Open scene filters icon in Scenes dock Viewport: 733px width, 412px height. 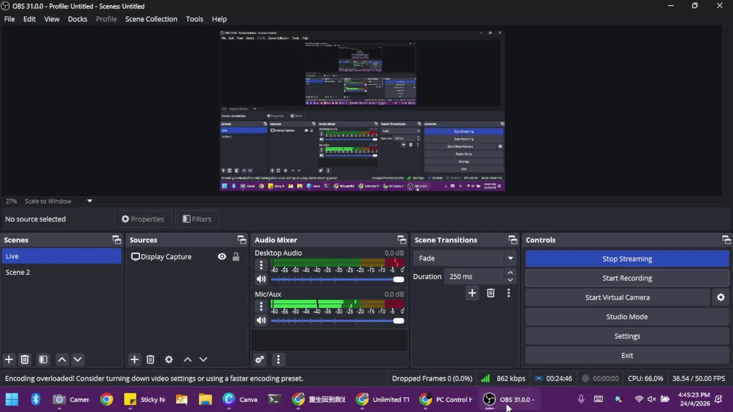point(43,359)
